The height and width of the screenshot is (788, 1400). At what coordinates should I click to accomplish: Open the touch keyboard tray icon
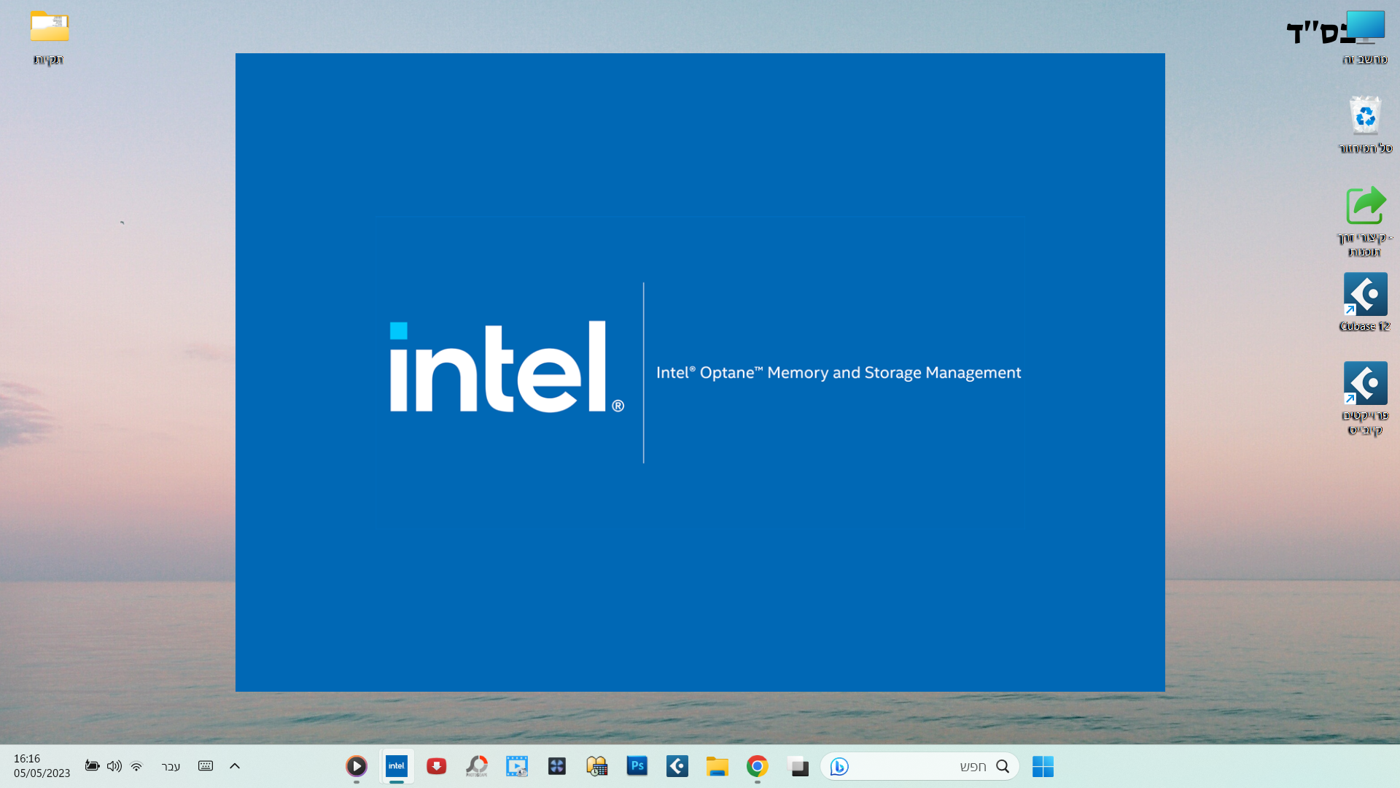[x=206, y=766]
